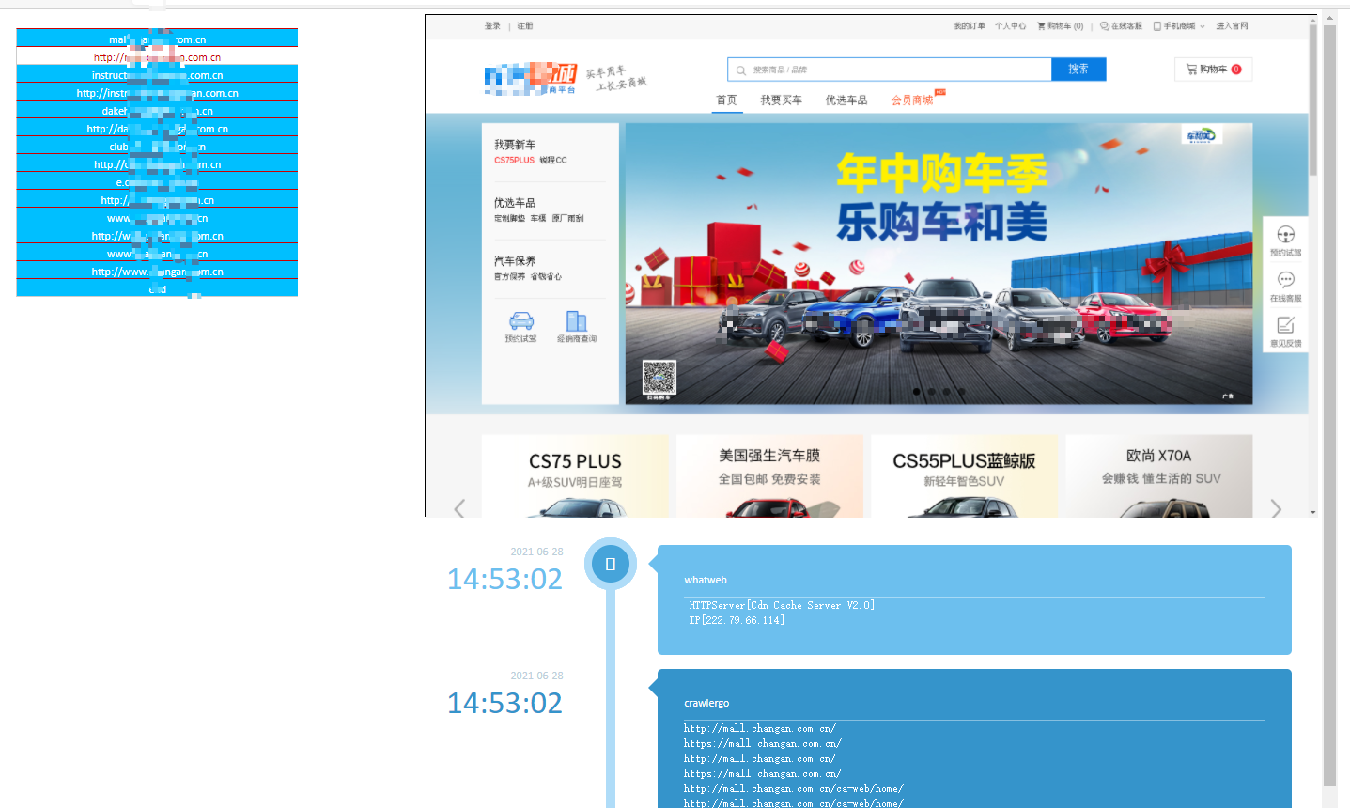The image size is (1350, 808).
Task: Open the 会员商城 nav tab
Action: point(912,100)
